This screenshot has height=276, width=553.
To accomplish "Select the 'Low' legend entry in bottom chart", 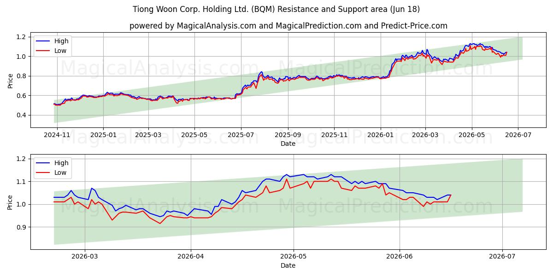I will tap(52, 172).
